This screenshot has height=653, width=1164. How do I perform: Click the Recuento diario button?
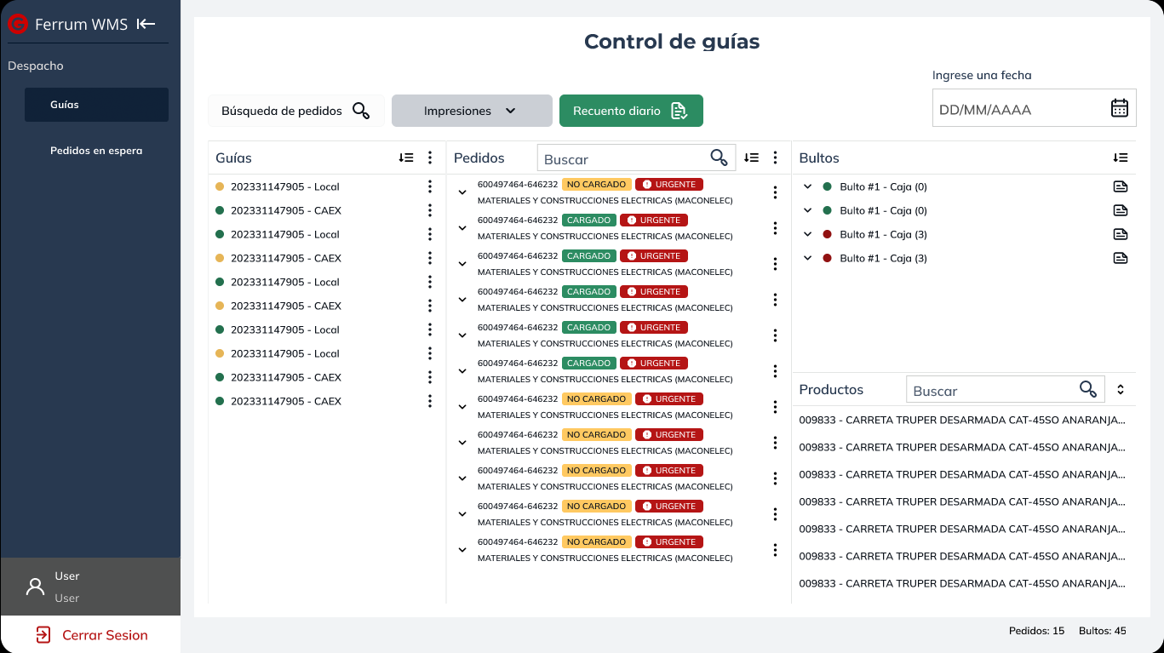click(630, 111)
